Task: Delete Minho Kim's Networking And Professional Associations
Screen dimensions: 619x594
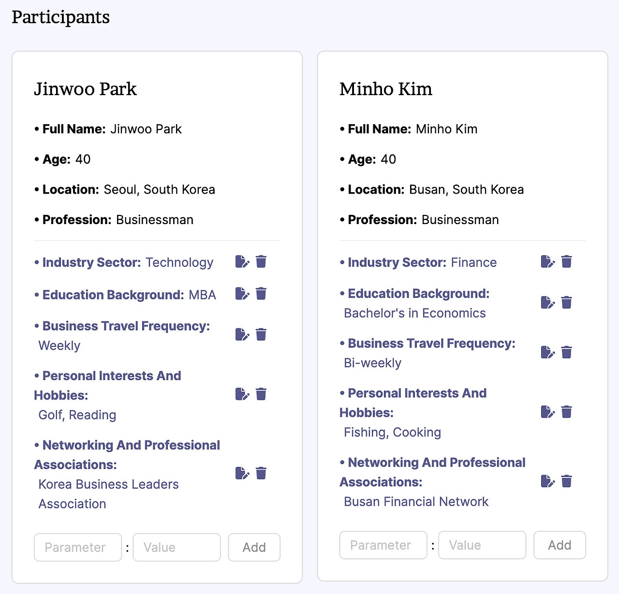Action: pos(567,481)
